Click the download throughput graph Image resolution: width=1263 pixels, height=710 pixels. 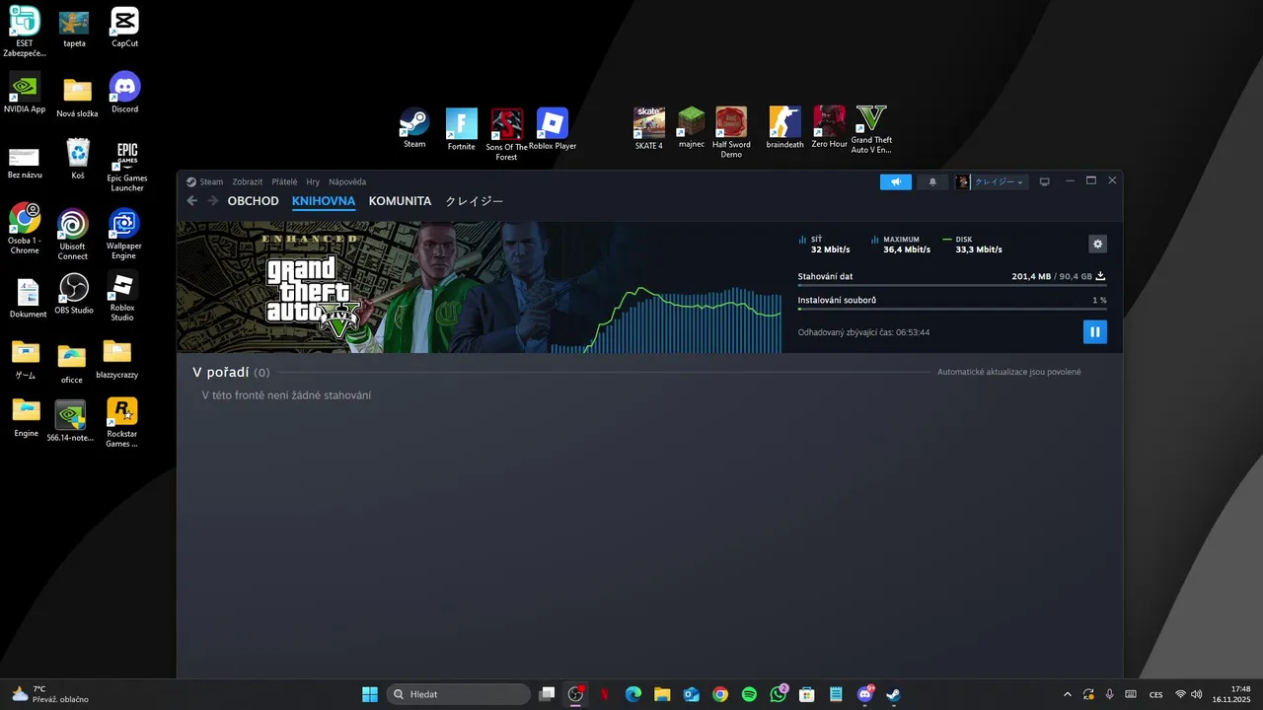tap(666, 319)
